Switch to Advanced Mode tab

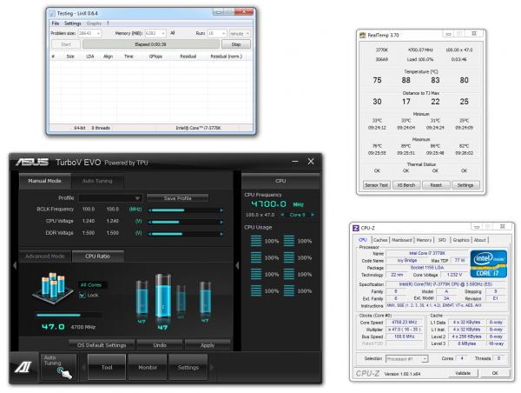point(45,256)
